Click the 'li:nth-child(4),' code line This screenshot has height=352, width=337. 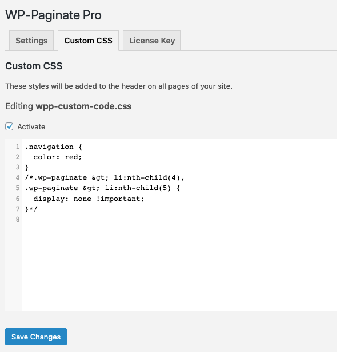pyautogui.click(x=105, y=177)
